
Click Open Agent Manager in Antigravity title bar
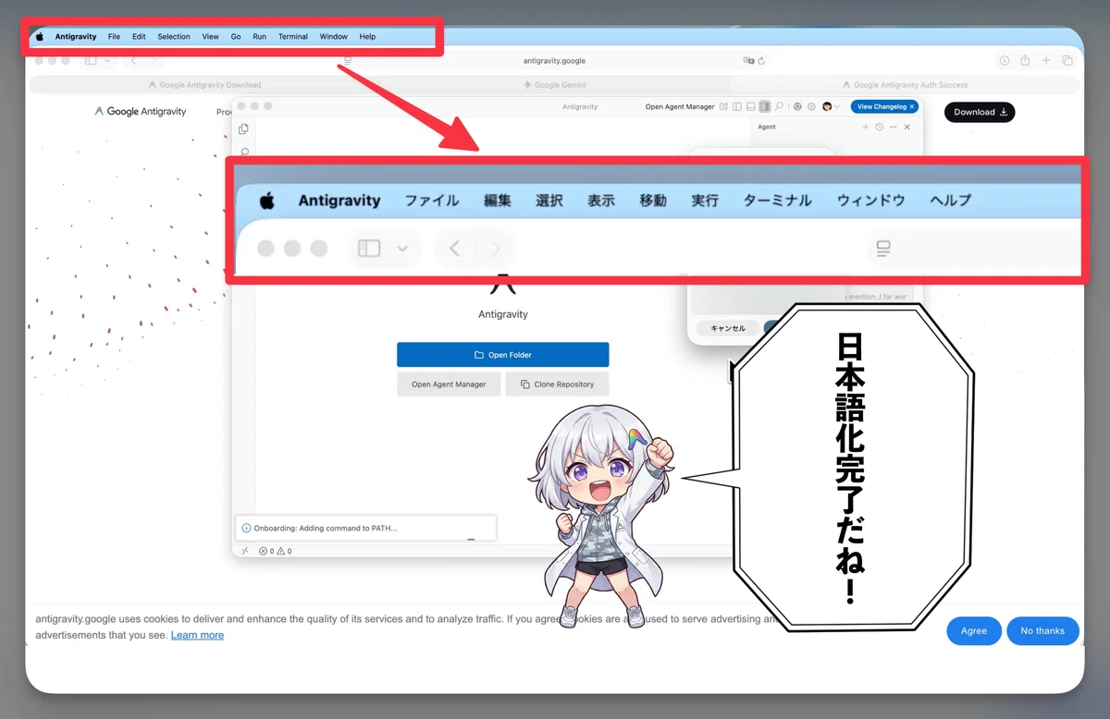(x=680, y=107)
